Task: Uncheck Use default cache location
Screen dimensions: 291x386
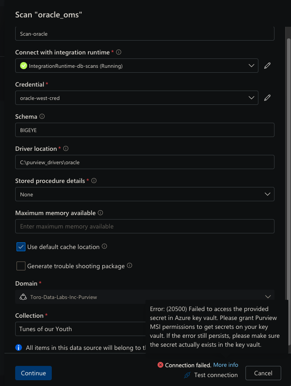Action: pos(20,246)
